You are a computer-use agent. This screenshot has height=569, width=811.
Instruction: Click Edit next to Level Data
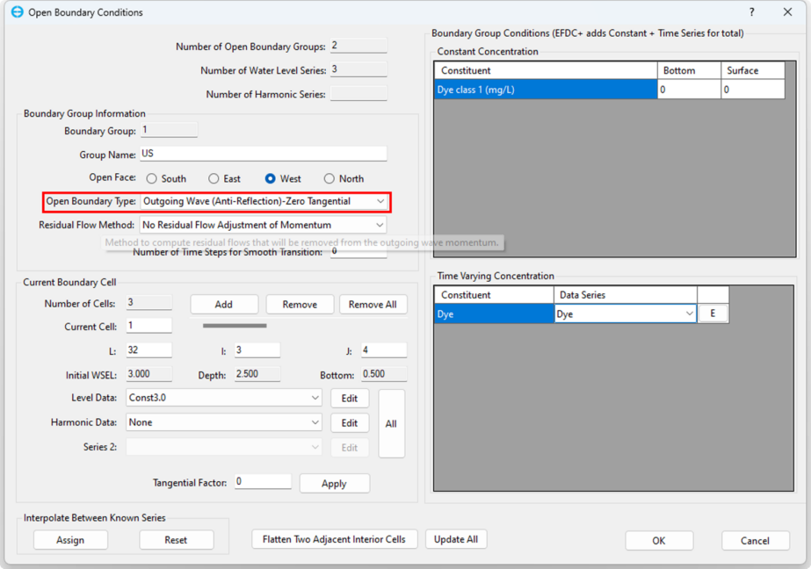pyautogui.click(x=349, y=398)
